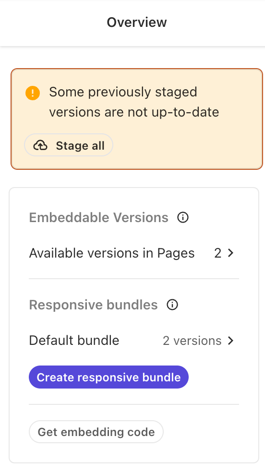Screen dimensions: 265x472
Task: Open info icon beside Responsive bundles
Action: (172, 305)
